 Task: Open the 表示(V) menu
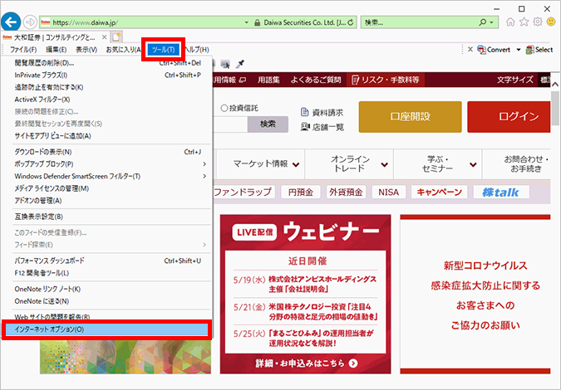(x=86, y=50)
